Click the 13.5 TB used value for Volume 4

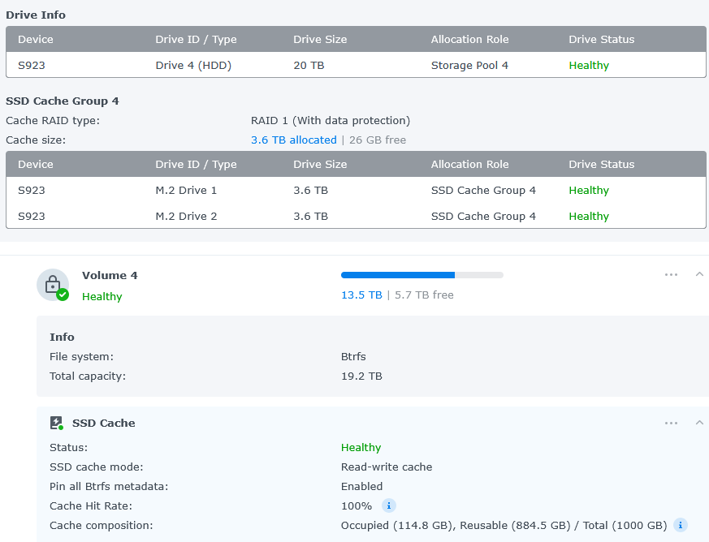pyautogui.click(x=361, y=295)
